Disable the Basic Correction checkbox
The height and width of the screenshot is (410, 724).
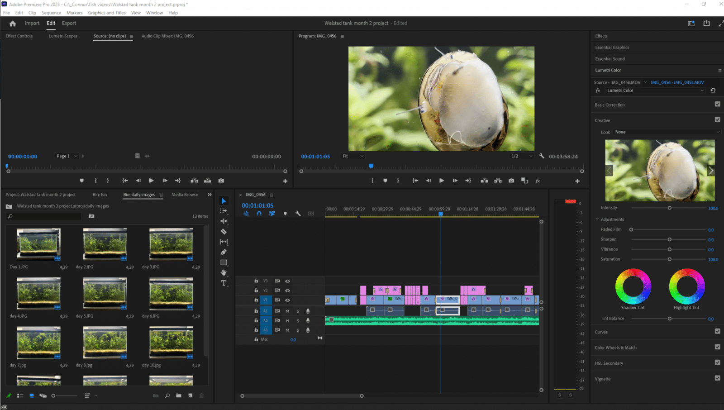click(717, 104)
